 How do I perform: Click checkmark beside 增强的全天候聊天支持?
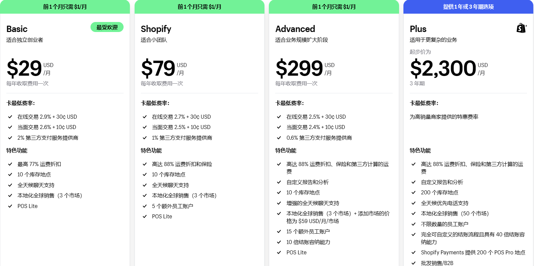click(279, 203)
